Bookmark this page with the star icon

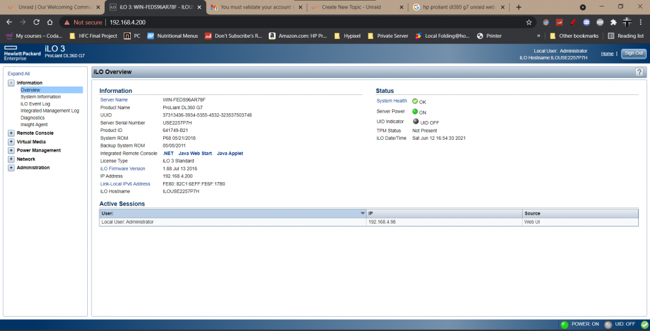pos(528,22)
